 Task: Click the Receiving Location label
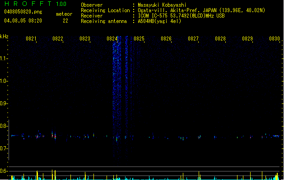pos(105,10)
